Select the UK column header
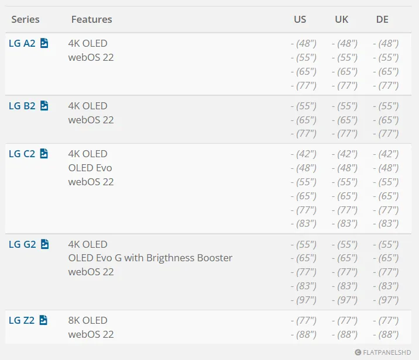Image resolution: width=419 pixels, height=360 pixels. 341,19
